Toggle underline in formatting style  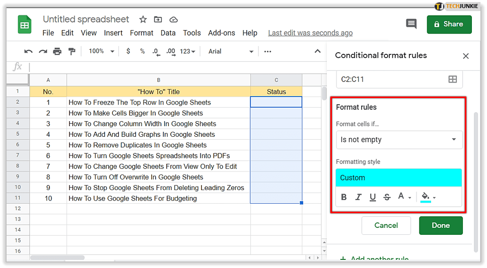coord(373,197)
